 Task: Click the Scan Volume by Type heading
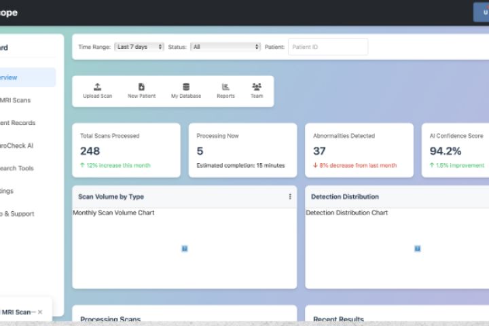(x=111, y=196)
